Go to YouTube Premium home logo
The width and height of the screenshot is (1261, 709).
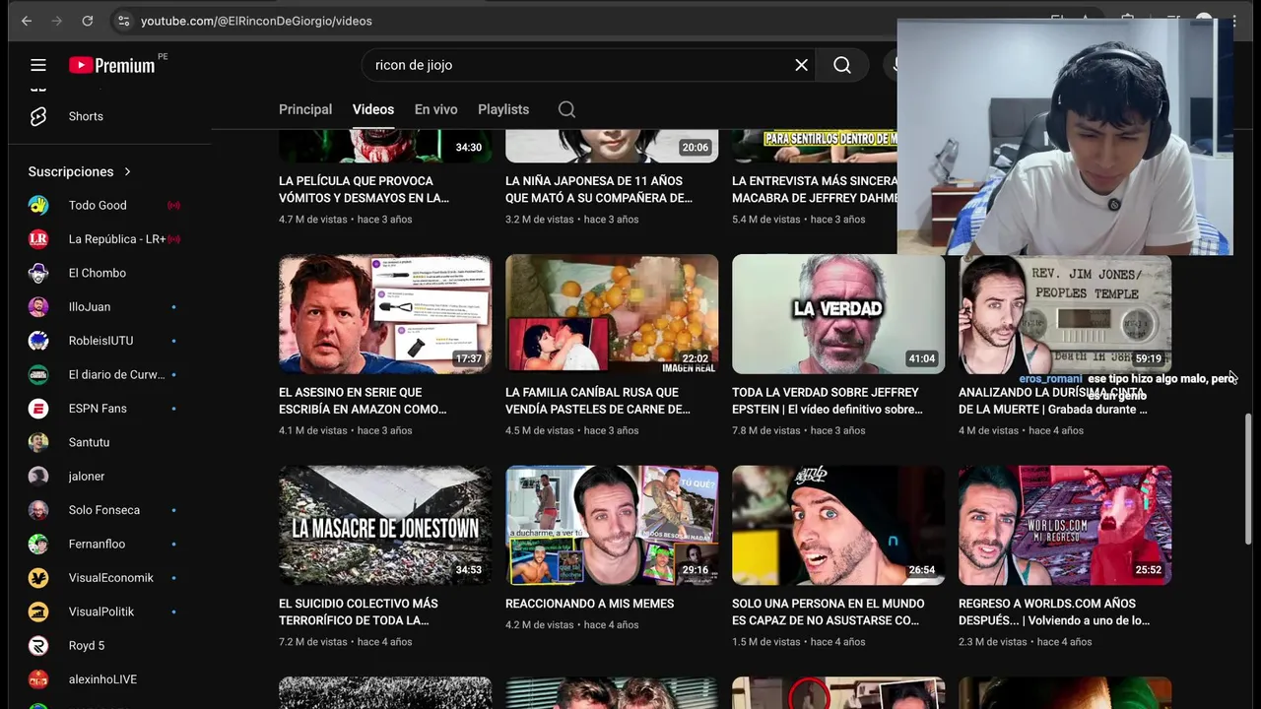click(x=112, y=65)
